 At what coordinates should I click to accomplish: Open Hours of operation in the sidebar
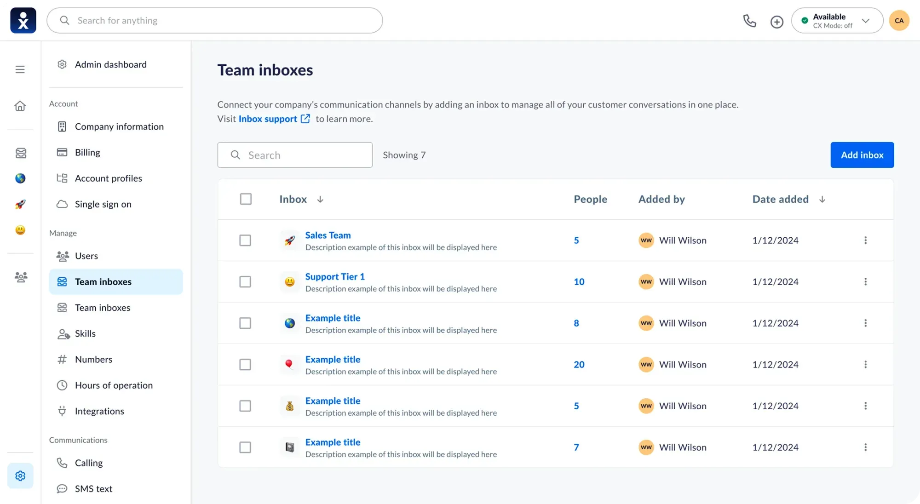click(x=114, y=385)
